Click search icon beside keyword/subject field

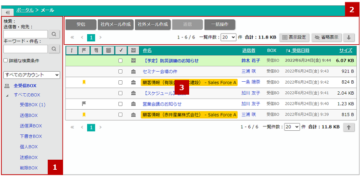click(54, 49)
